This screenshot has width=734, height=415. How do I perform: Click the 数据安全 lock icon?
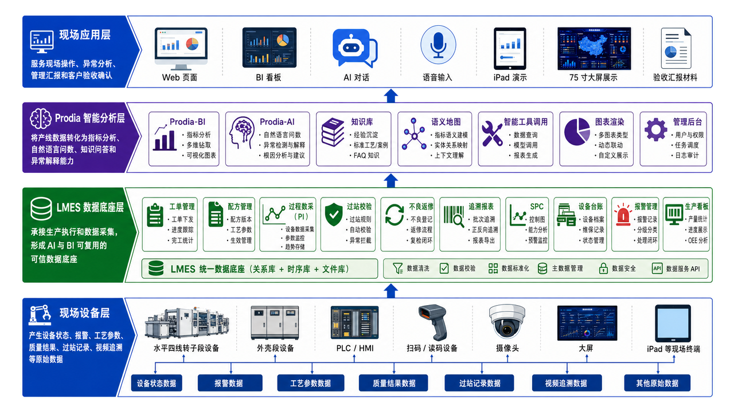coord(603,268)
